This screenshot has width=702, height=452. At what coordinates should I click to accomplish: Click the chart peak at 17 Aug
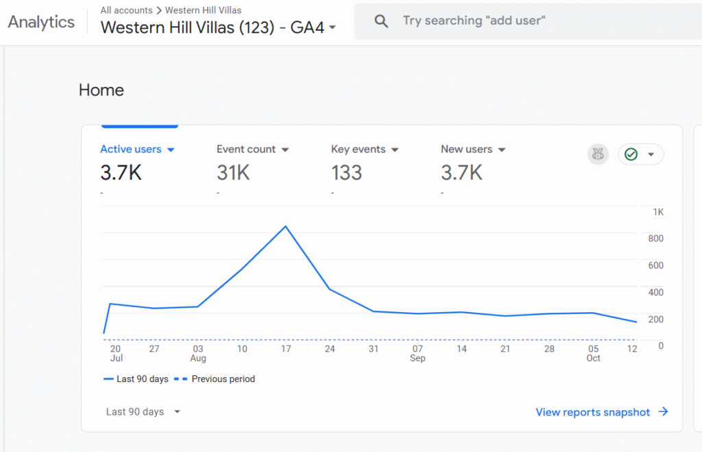(x=285, y=226)
